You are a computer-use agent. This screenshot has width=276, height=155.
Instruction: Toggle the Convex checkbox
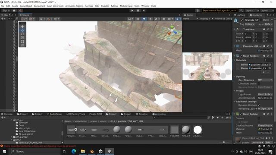coord(259,118)
